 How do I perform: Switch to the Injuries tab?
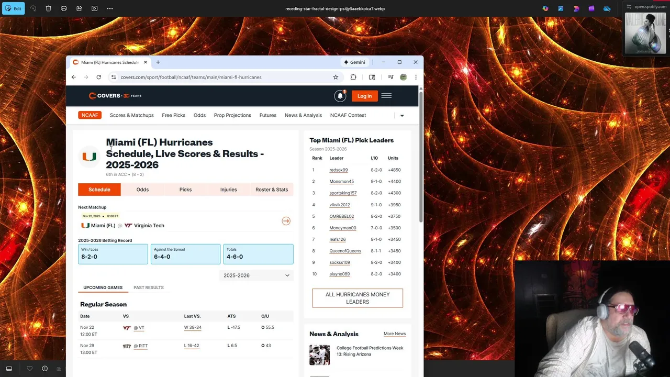click(228, 190)
